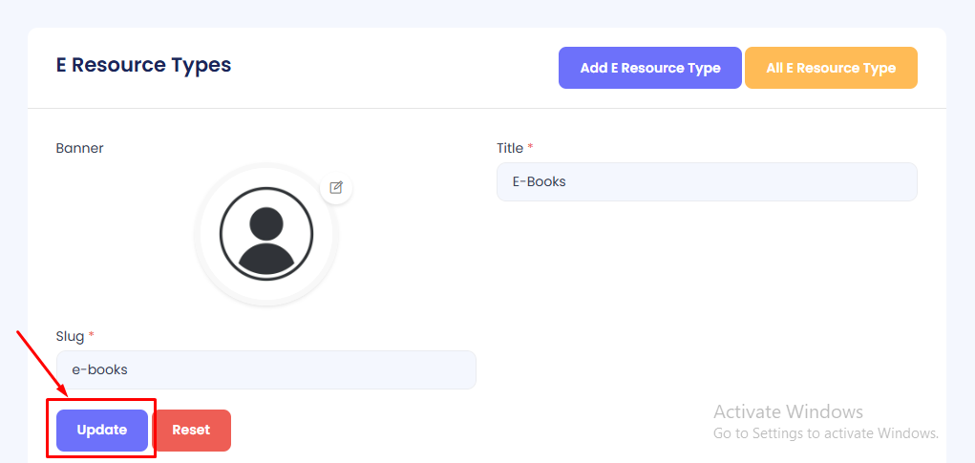The width and height of the screenshot is (975, 463).
Task: Click the red asterisk beside Slug
Action: [92, 336]
